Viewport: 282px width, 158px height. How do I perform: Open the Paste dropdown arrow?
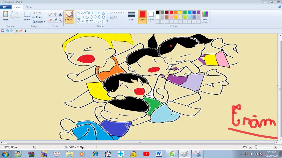(x=6, y=22)
